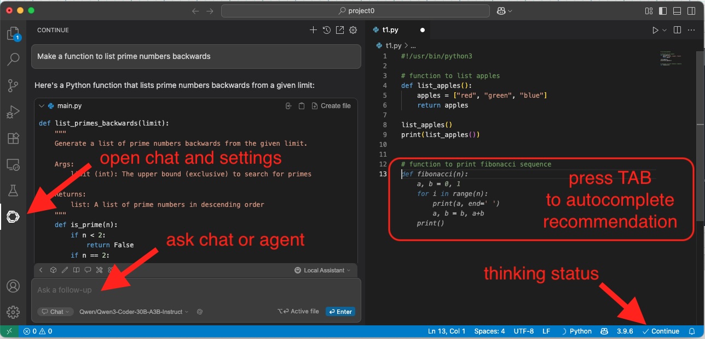Copy the main.py code block

[301, 106]
